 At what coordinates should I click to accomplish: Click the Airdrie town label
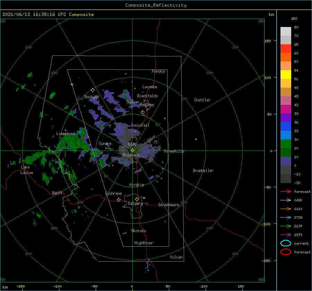point(137,185)
